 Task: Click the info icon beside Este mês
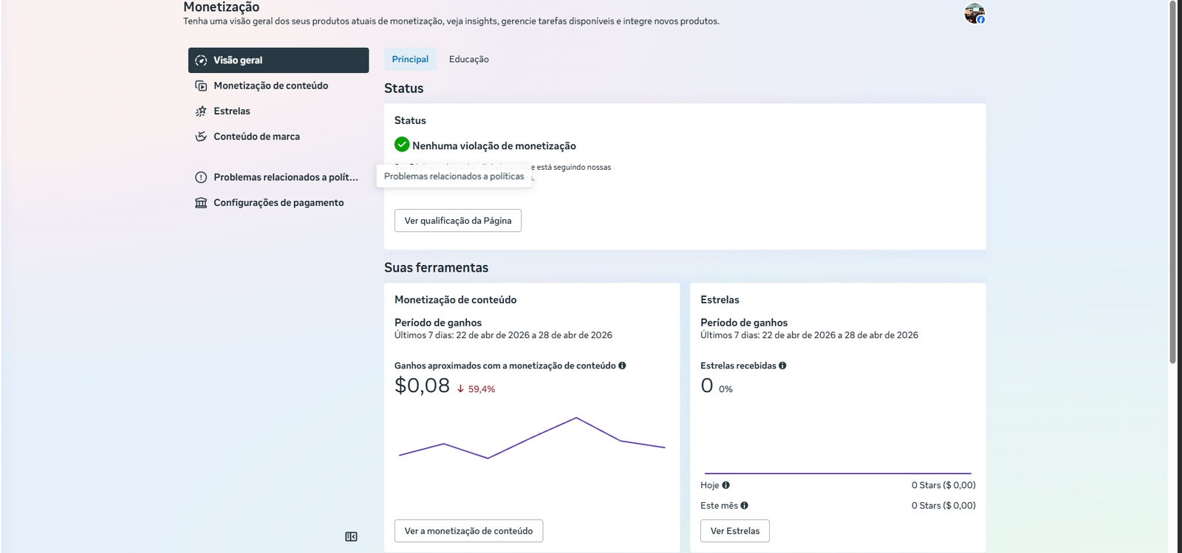click(x=745, y=506)
